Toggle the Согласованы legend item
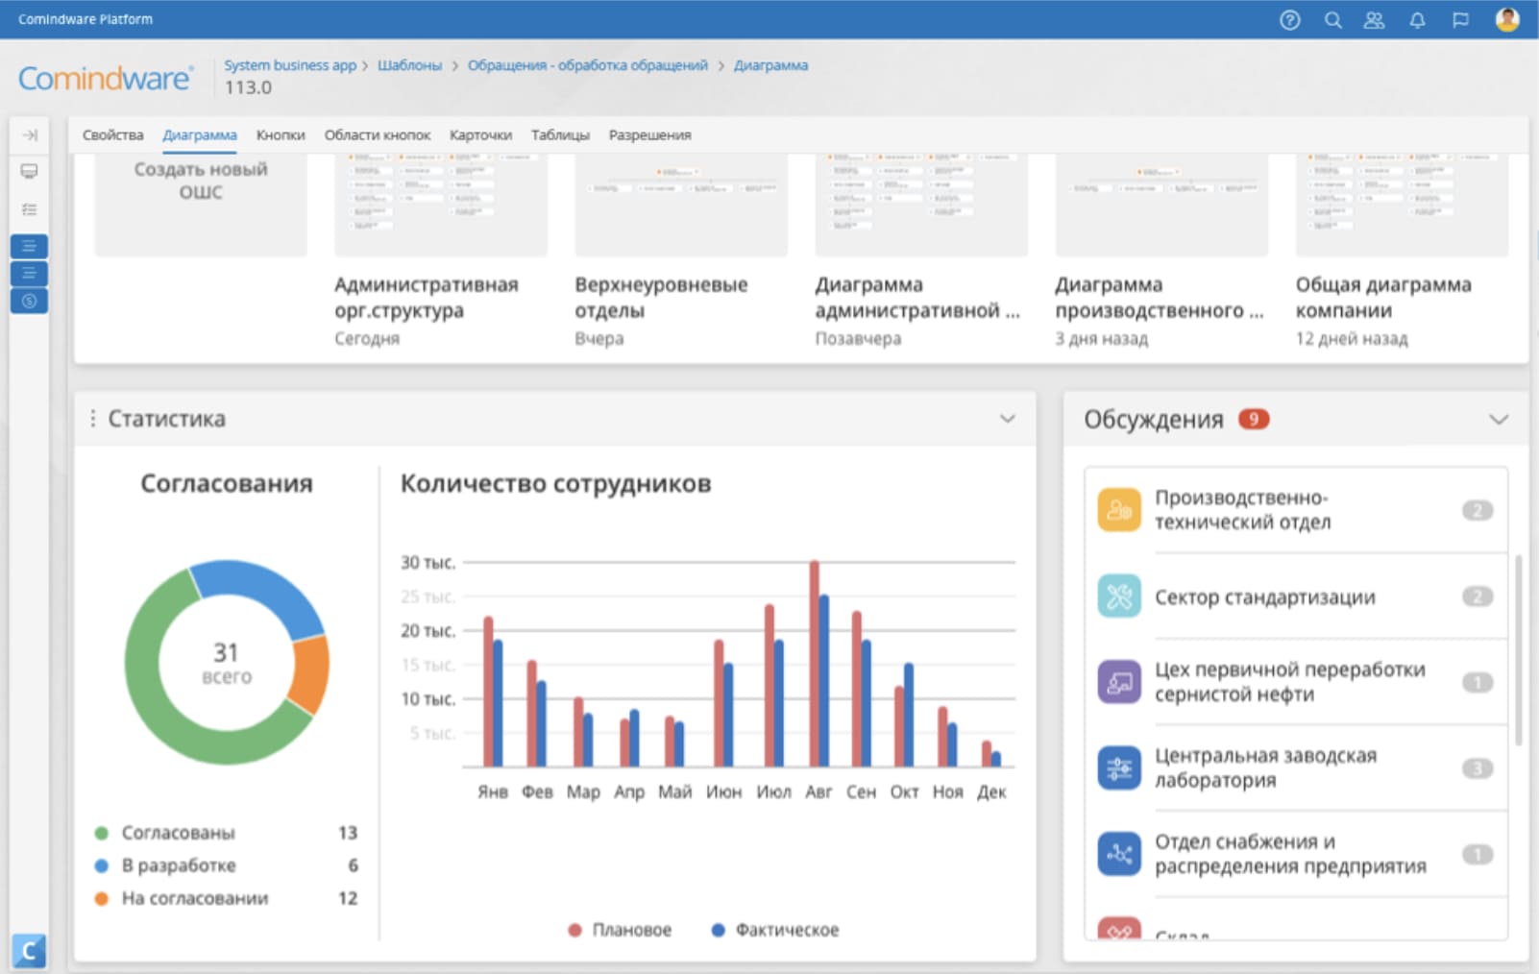Image resolution: width=1539 pixels, height=974 pixels. (x=177, y=832)
